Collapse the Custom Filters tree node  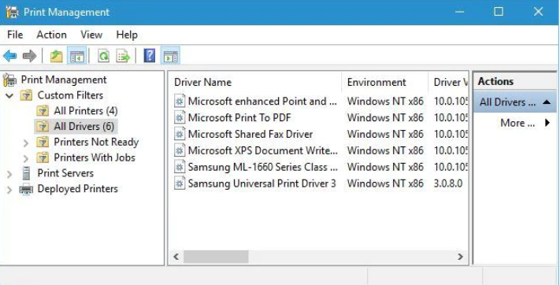point(9,96)
